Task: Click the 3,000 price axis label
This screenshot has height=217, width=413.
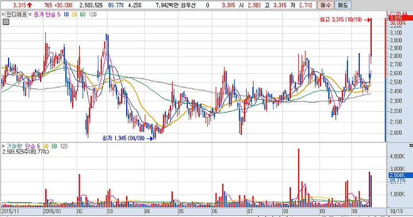Action: tap(396, 40)
